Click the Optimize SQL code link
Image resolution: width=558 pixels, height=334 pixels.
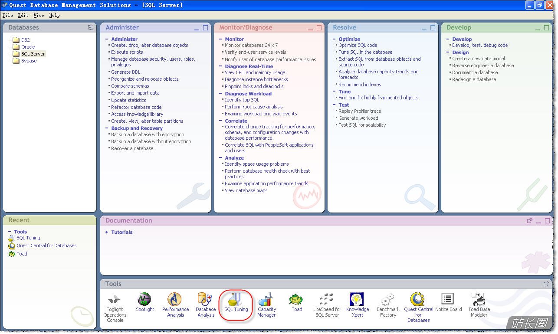click(358, 45)
